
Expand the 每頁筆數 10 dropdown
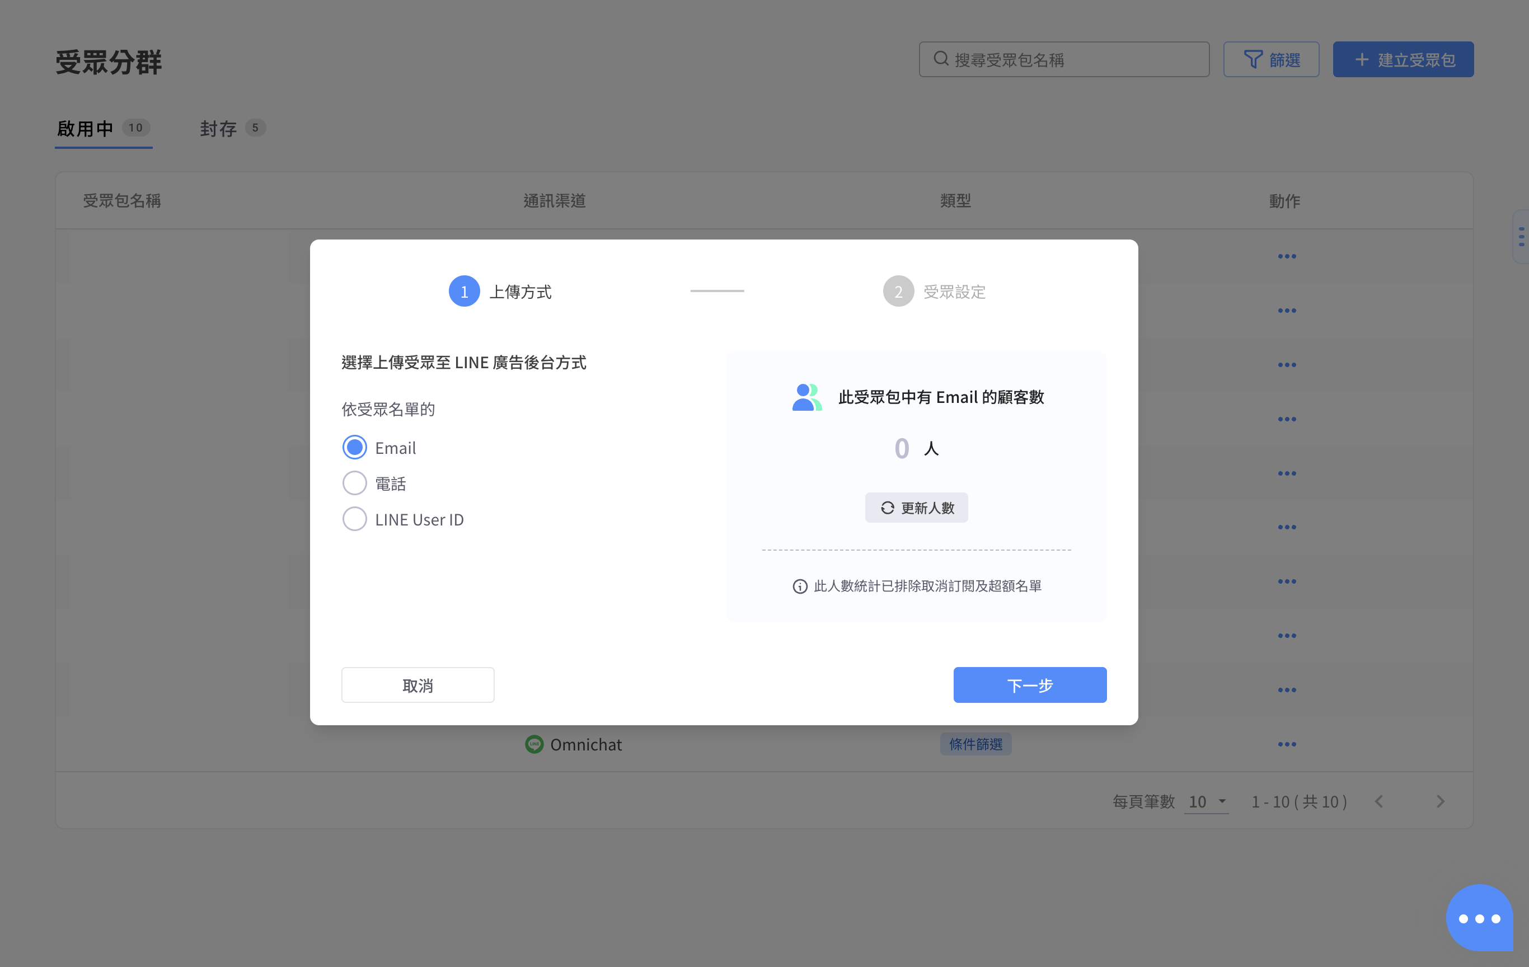1207,801
